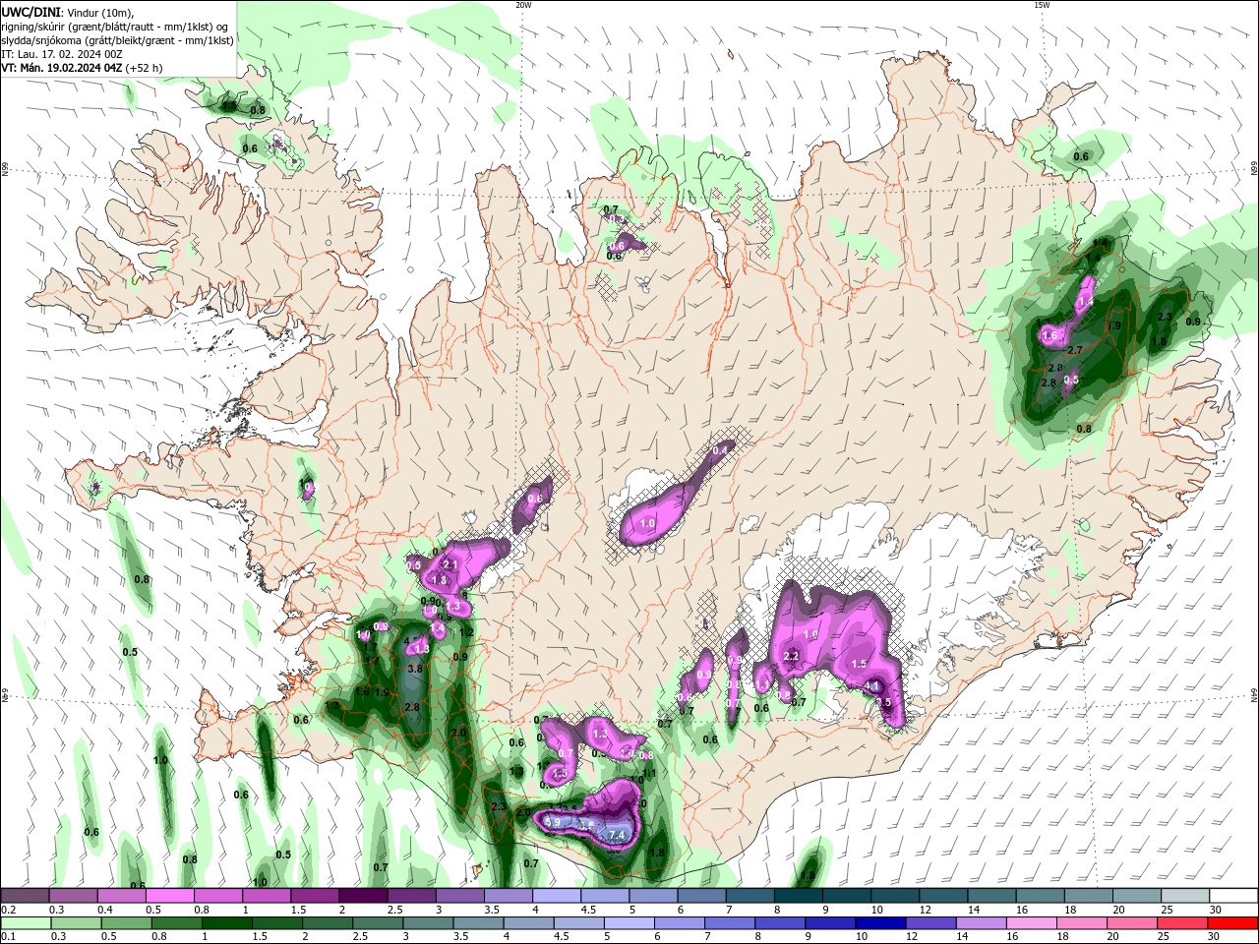Click the 4.9 snow value on the south coast

(553, 822)
